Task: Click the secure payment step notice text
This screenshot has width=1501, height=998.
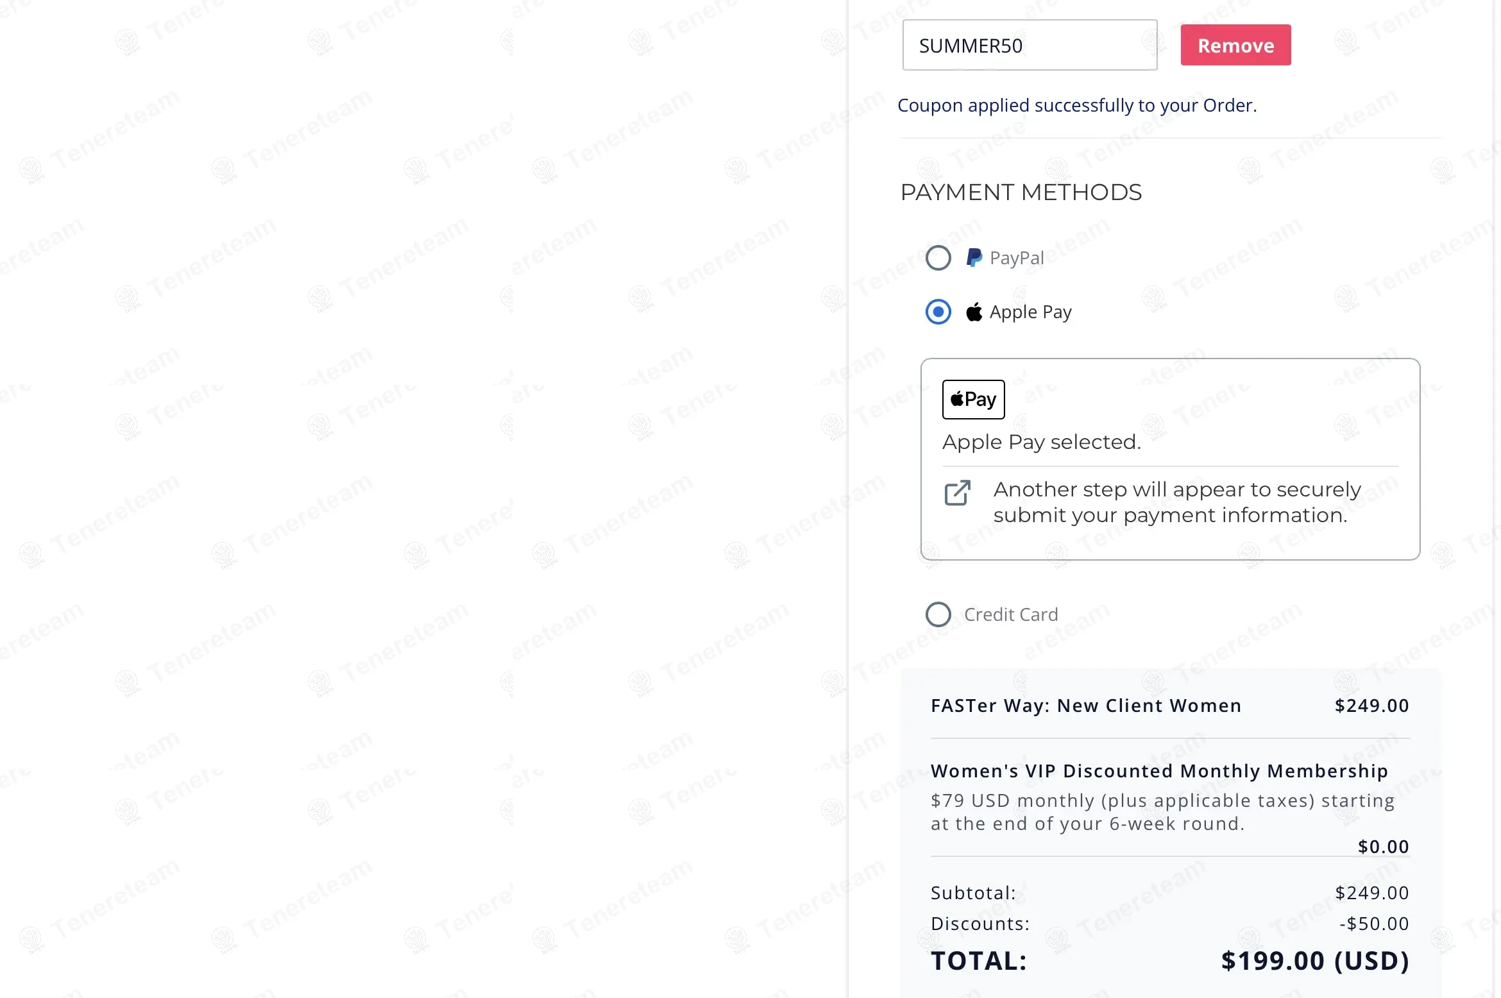Action: (x=1176, y=502)
